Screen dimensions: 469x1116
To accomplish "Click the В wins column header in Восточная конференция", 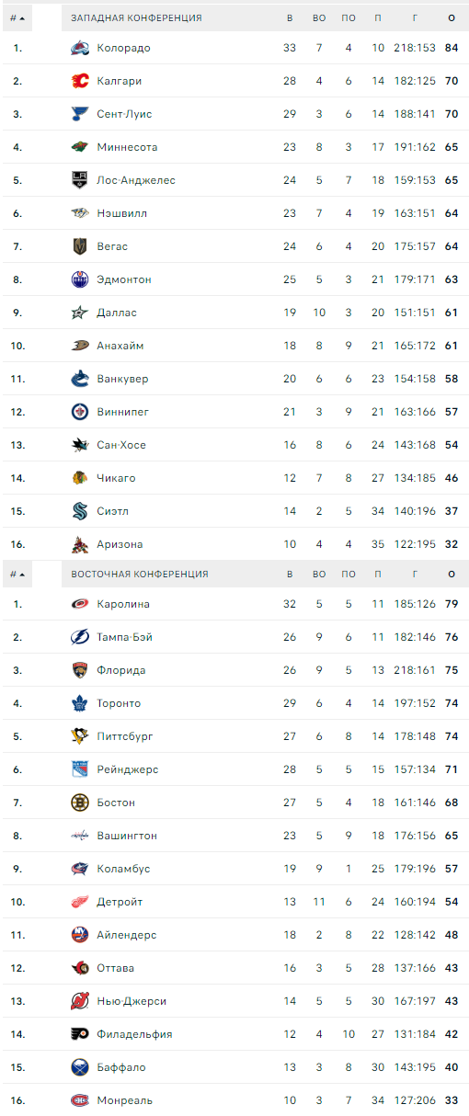I will [x=290, y=575].
